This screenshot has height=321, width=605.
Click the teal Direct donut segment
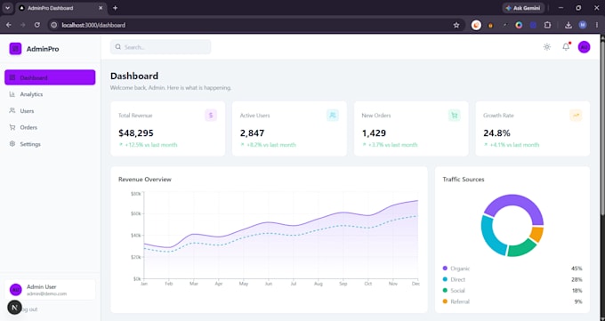[489, 236]
